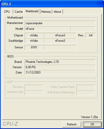104x129 pixels.
Task: Click the Southbridge vendor nVidia field
Action: [x=34, y=41]
